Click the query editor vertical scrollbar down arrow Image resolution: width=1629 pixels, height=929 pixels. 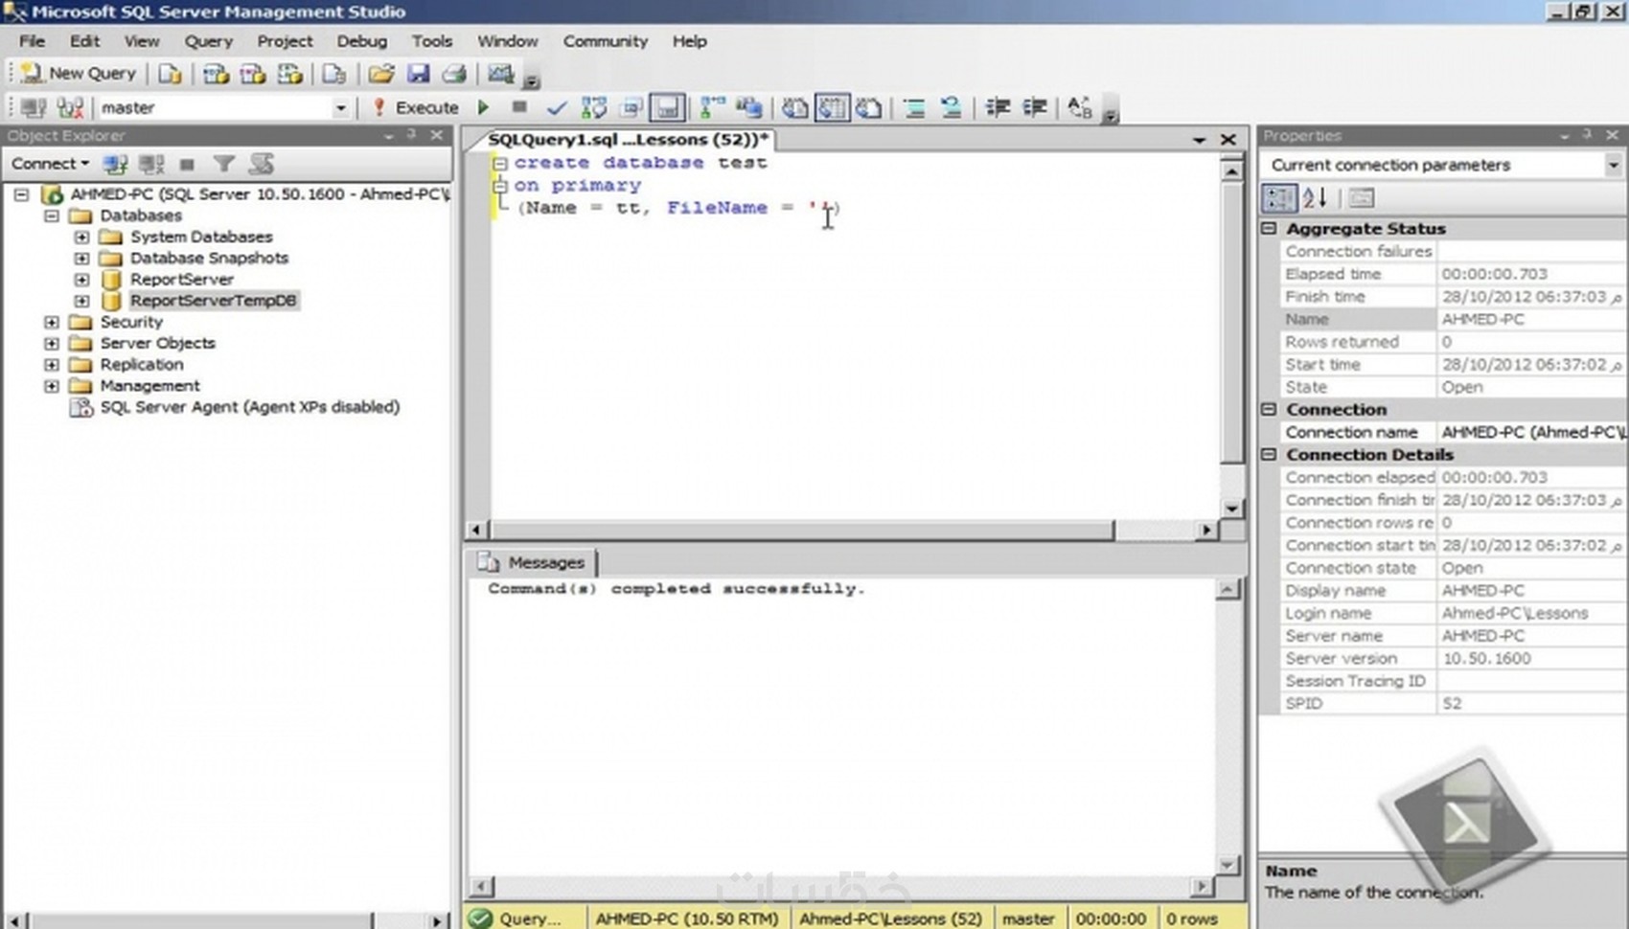coord(1232,508)
